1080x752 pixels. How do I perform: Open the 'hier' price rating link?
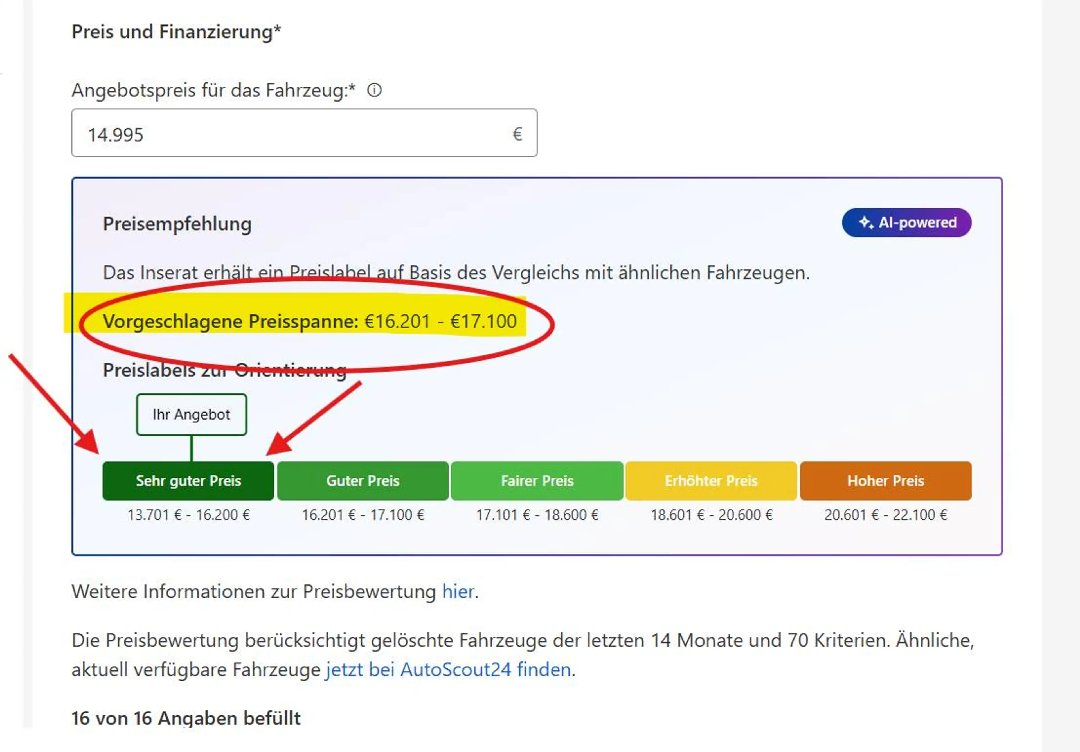click(x=458, y=592)
